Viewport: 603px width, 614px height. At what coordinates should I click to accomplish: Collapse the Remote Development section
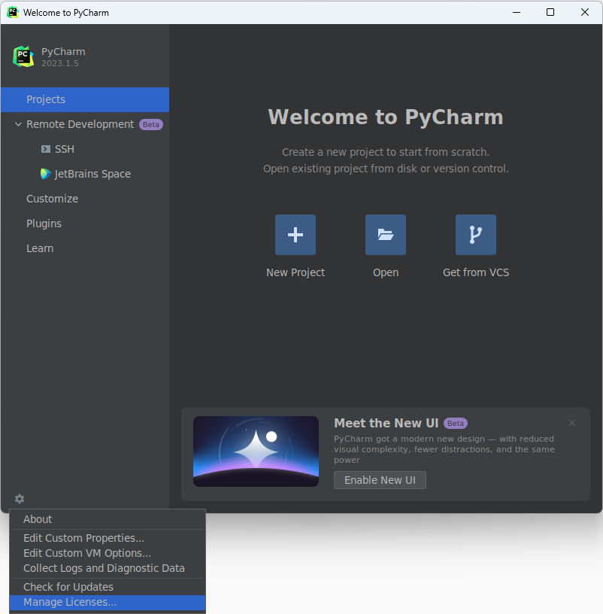(x=18, y=124)
